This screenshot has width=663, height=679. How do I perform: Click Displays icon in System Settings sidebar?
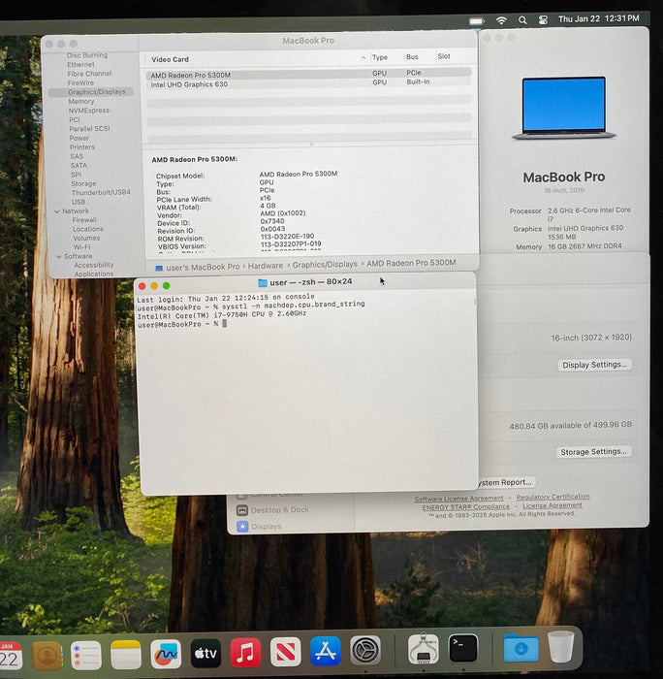tap(242, 526)
